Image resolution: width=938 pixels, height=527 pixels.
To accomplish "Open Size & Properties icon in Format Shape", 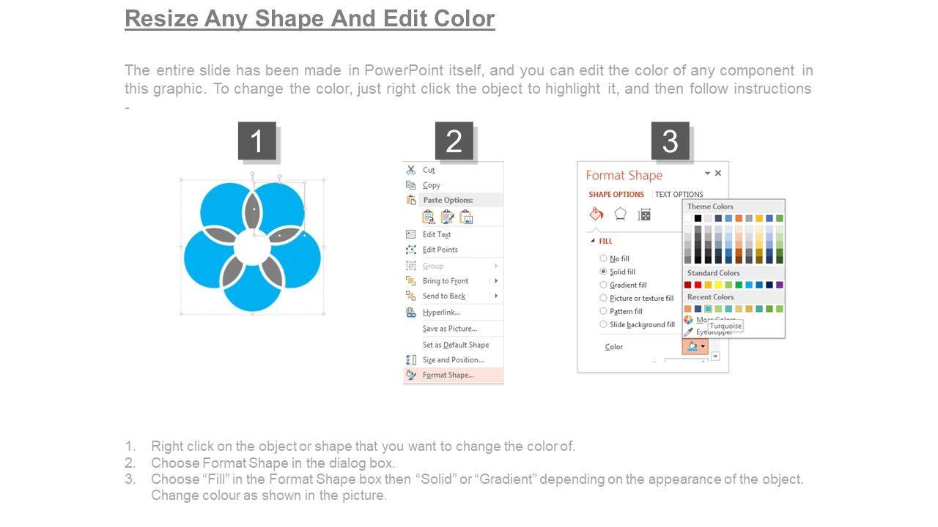I will click(644, 214).
